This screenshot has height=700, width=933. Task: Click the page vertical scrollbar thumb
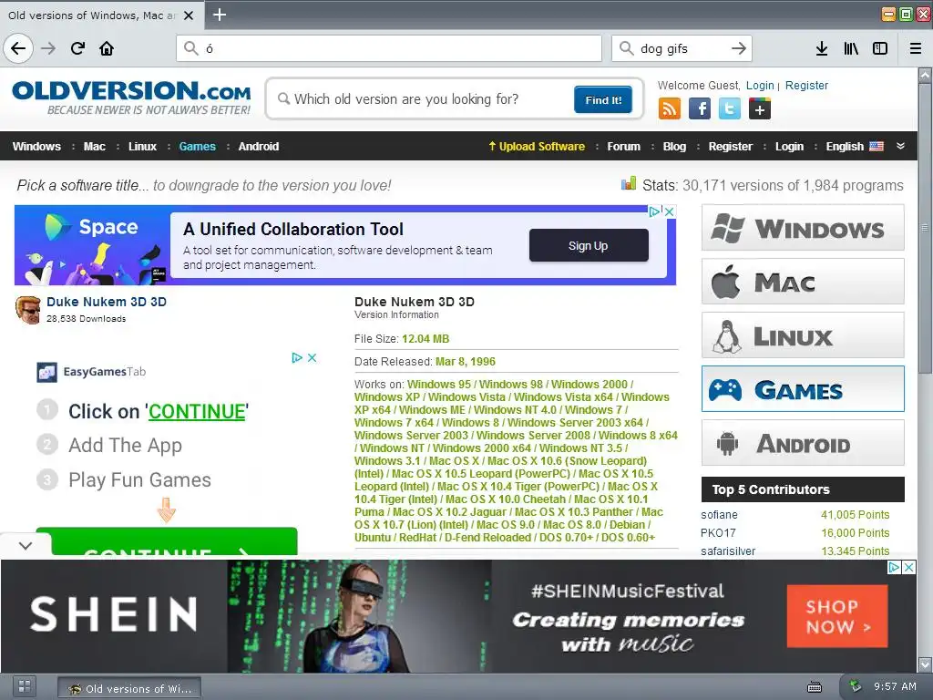[925, 228]
